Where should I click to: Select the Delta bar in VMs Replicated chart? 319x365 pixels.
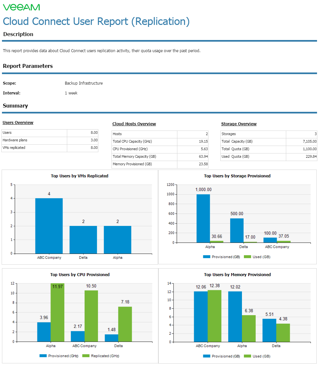(83, 239)
